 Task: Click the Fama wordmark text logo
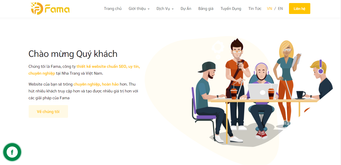pos(57,9)
